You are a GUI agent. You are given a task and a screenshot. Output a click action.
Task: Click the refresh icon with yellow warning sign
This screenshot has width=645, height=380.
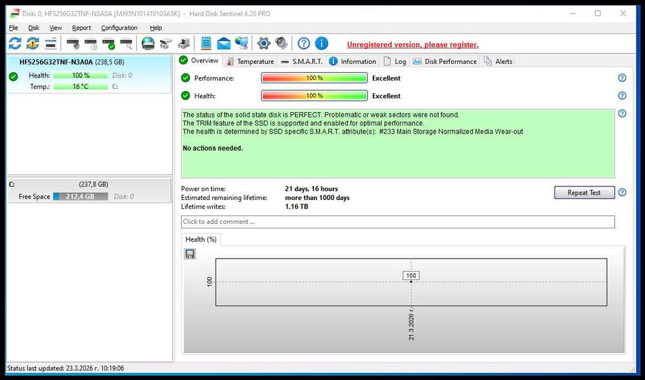(32, 43)
